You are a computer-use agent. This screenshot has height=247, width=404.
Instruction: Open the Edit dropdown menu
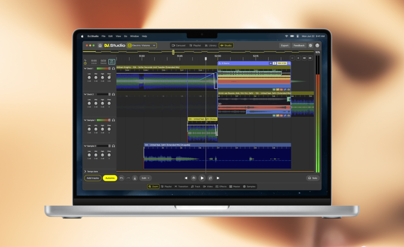[x=145, y=178]
